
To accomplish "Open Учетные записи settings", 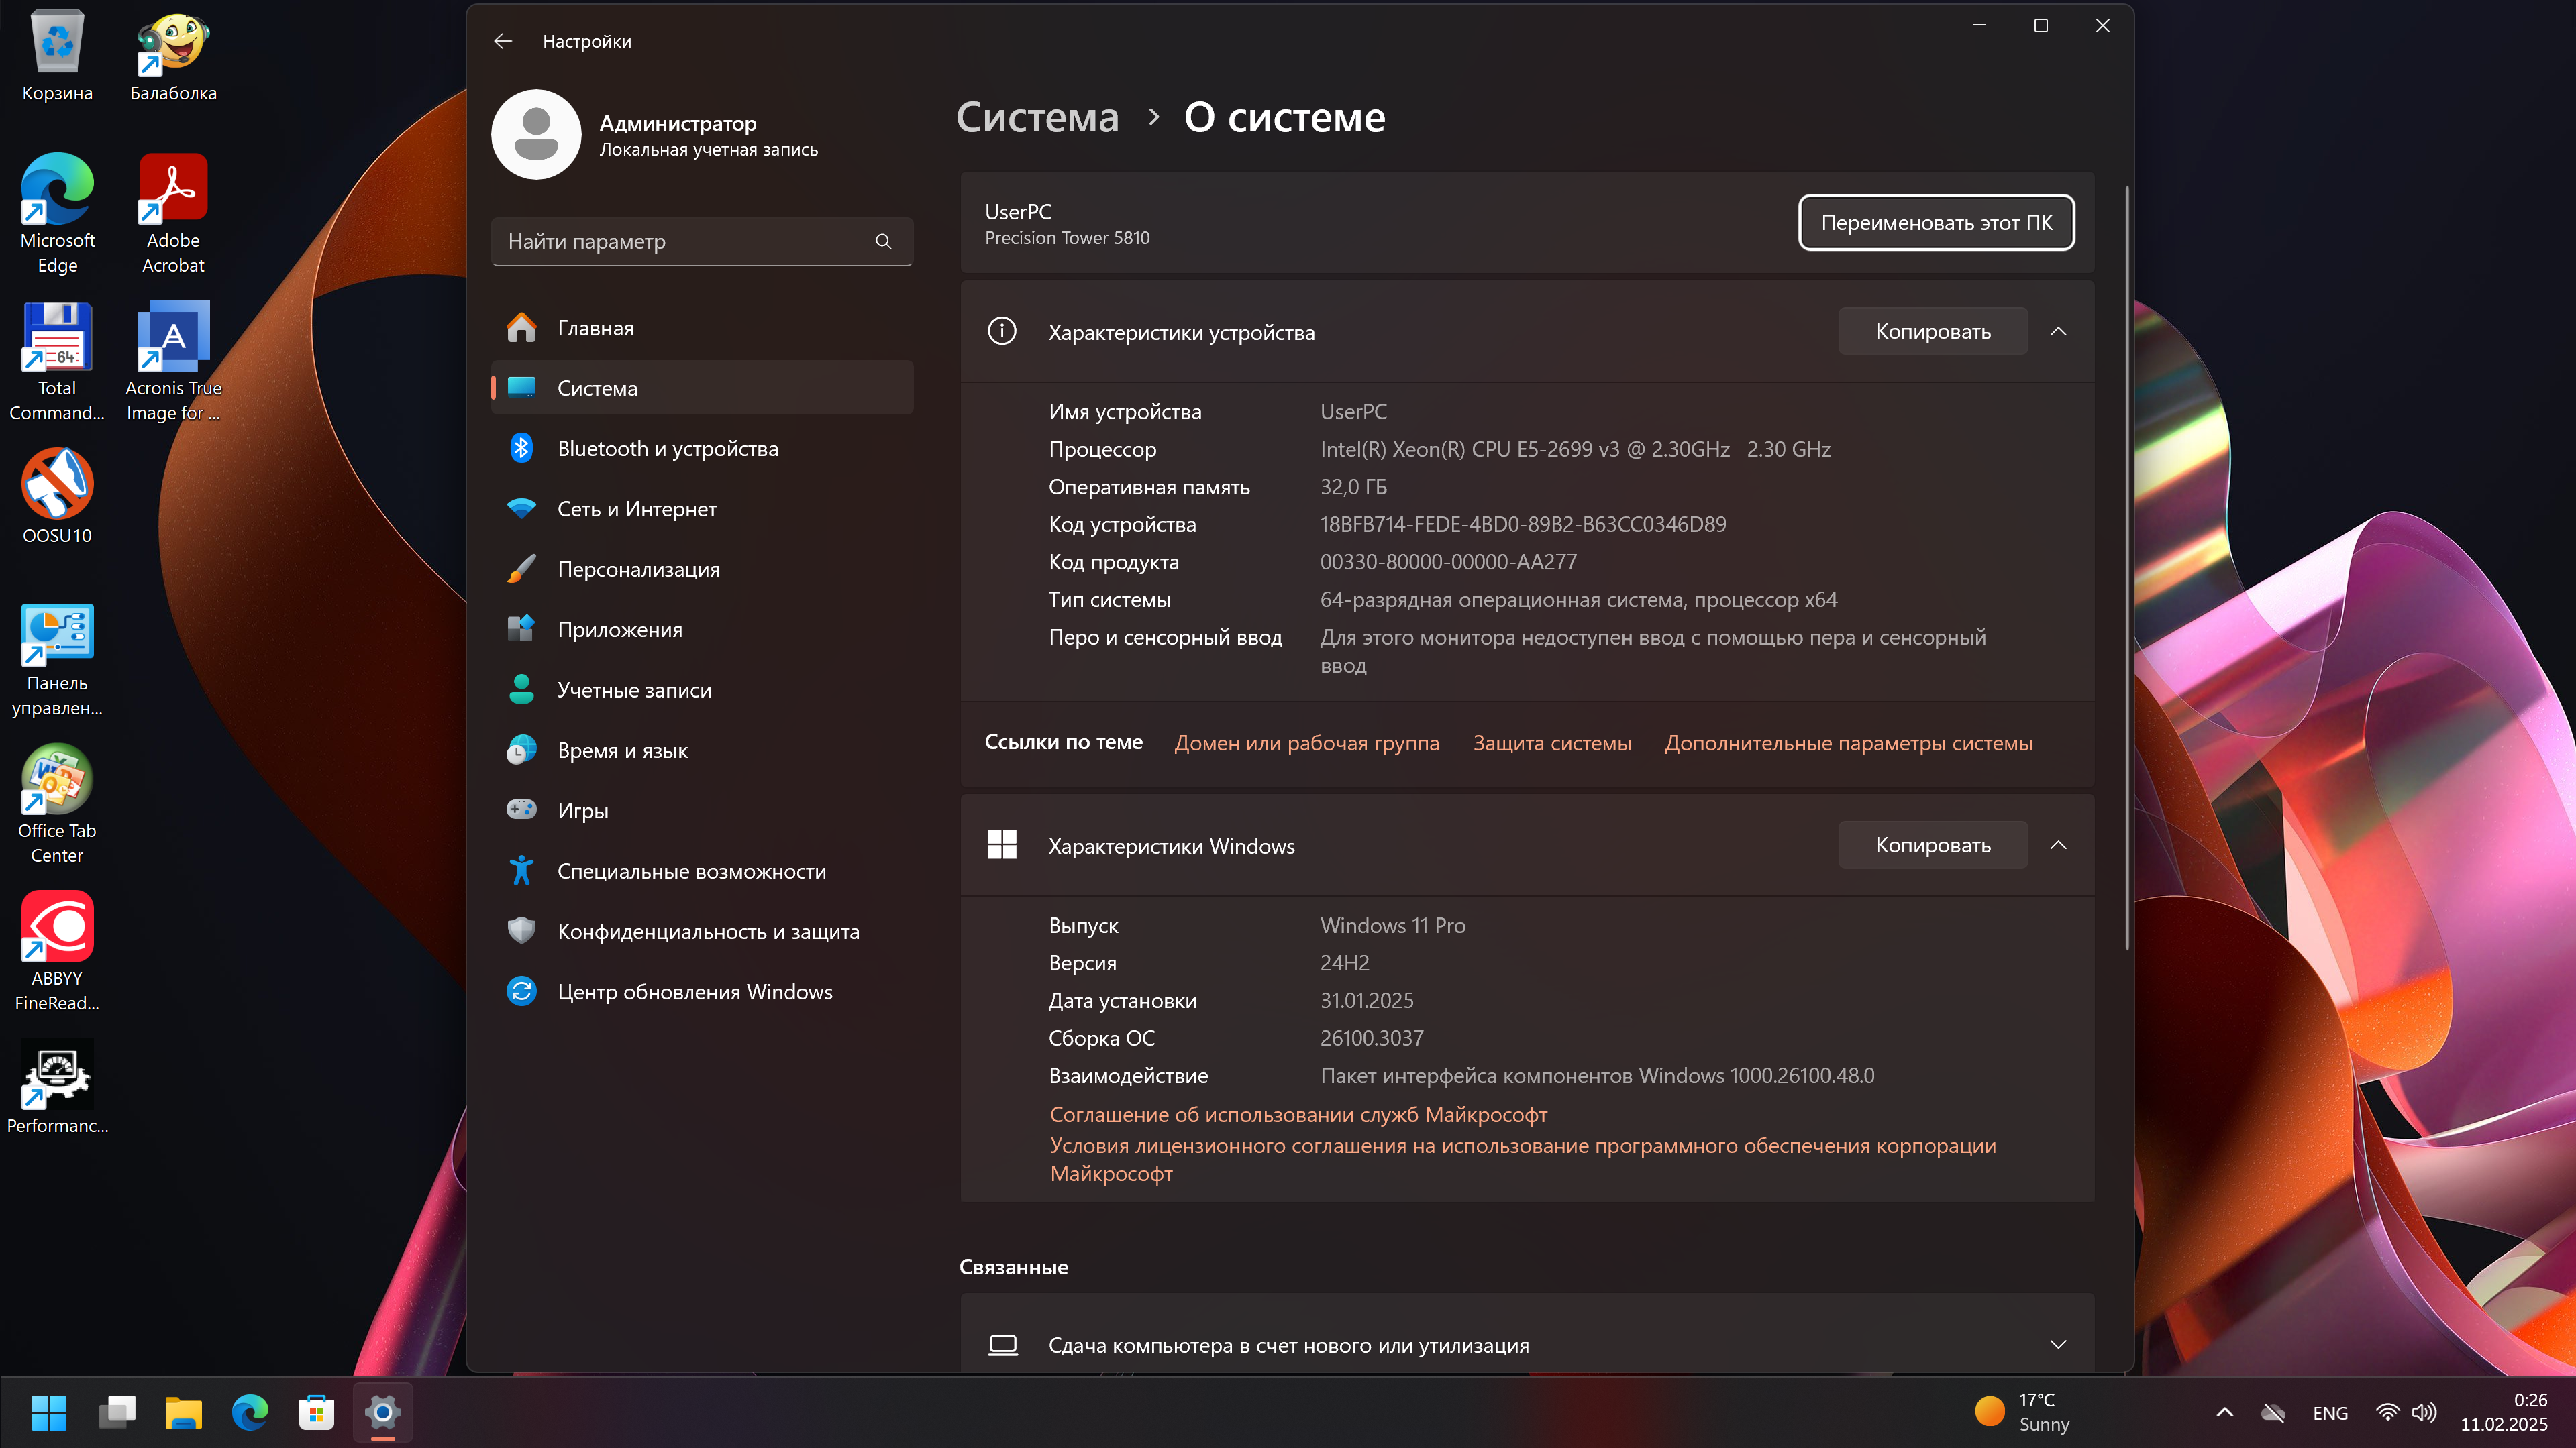I will click(702, 689).
